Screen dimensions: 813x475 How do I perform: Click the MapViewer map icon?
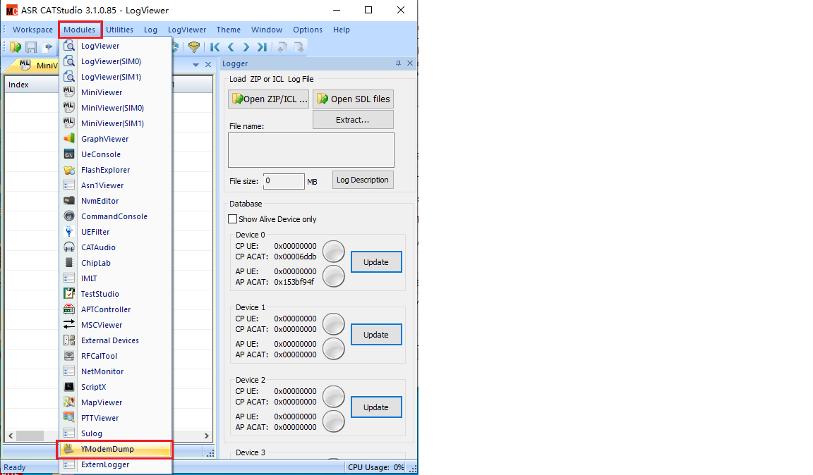69,402
